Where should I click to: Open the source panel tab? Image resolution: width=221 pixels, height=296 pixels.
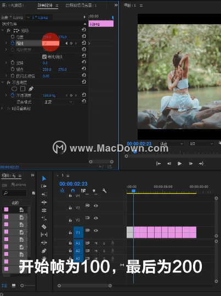13,5
